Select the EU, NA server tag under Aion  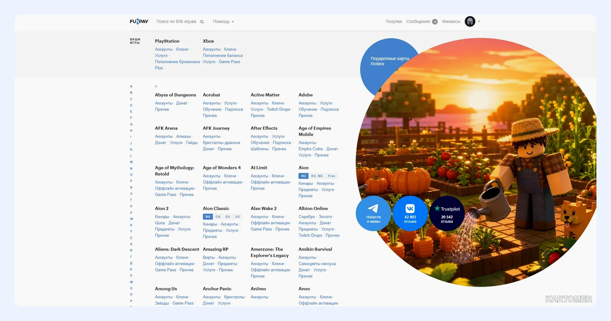tap(317, 176)
